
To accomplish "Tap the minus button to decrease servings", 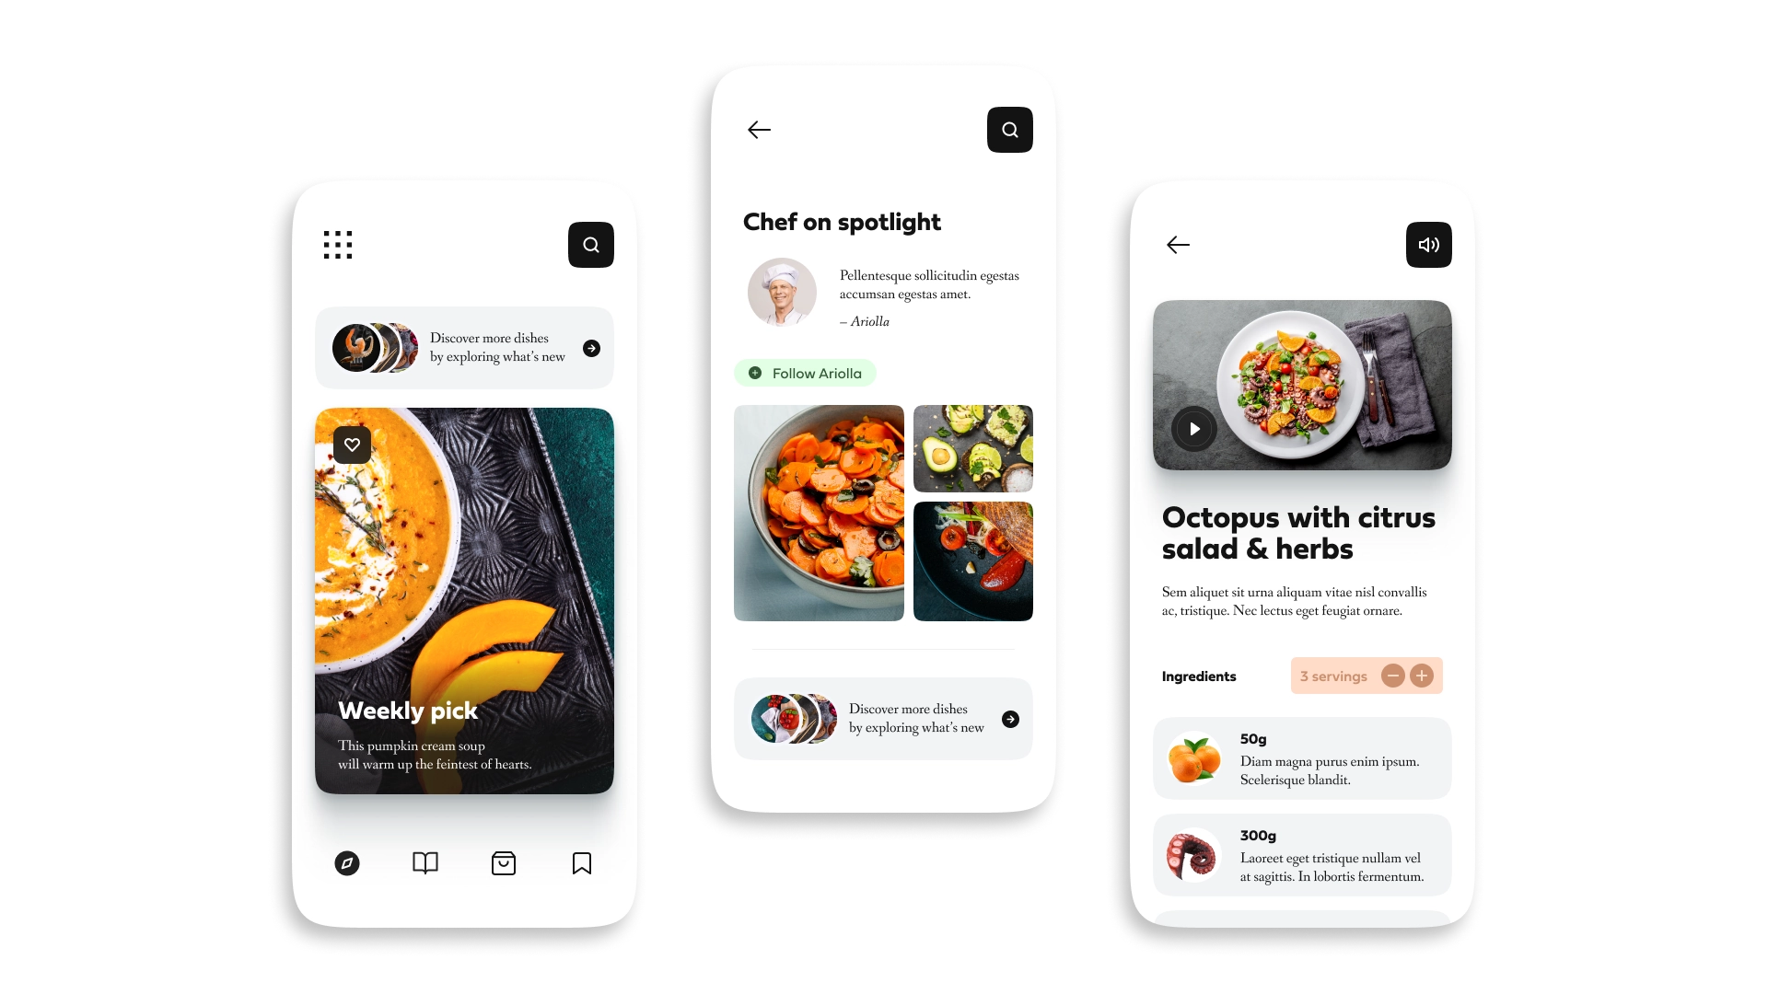I will pos(1393,676).
